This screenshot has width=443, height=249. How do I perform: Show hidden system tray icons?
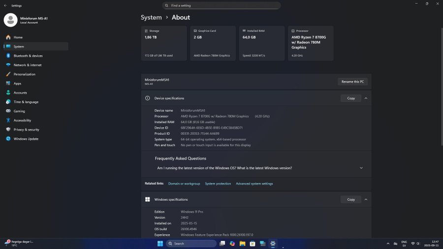(388, 244)
